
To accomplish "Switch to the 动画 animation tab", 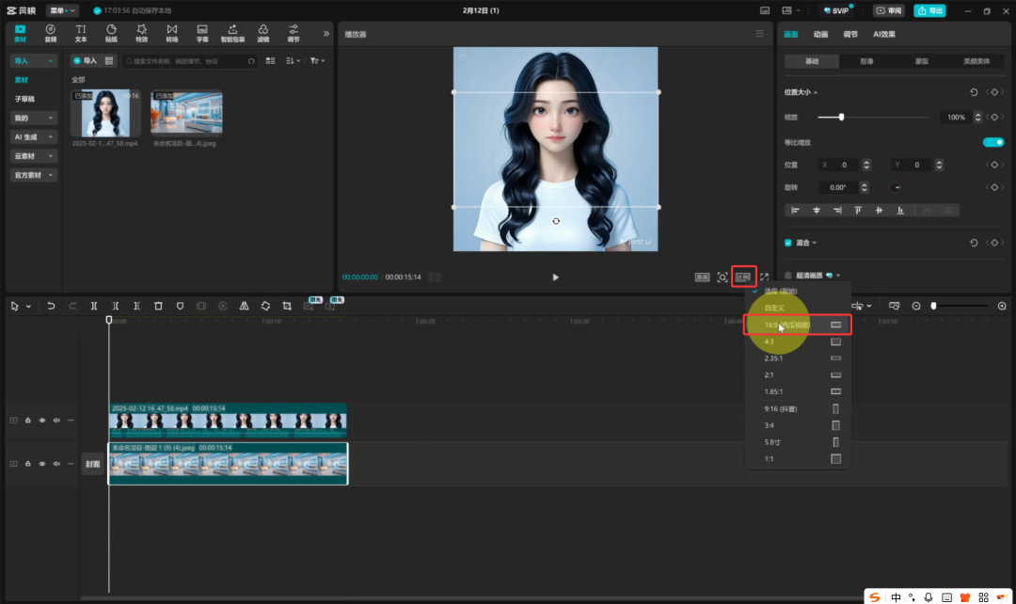I will (x=820, y=35).
